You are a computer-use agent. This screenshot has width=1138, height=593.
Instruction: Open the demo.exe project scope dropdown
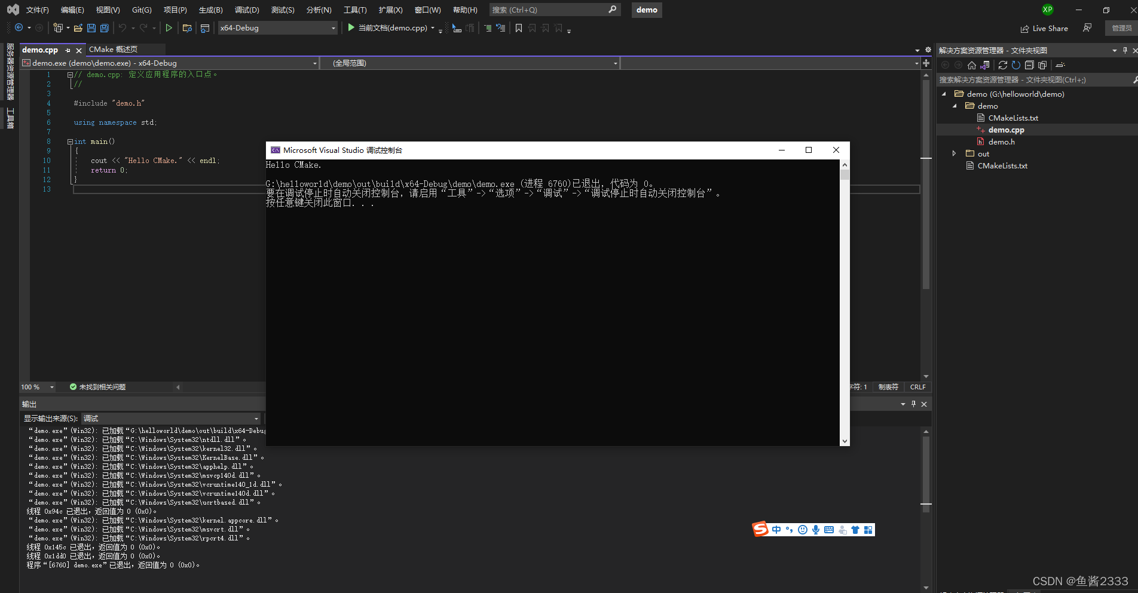170,63
